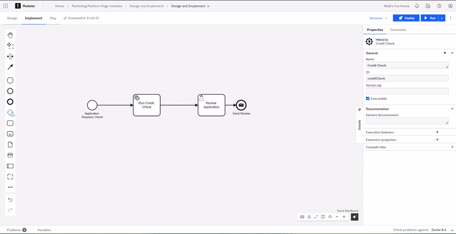Switch to the Play tab
Image resolution: width=456 pixels, height=234 pixels.
(53, 18)
